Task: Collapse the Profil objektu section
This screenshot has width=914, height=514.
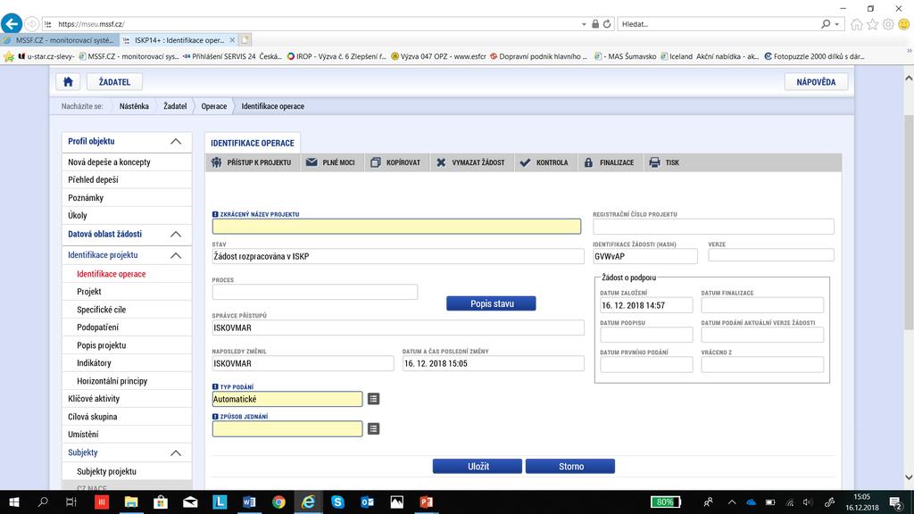Action: pos(176,141)
